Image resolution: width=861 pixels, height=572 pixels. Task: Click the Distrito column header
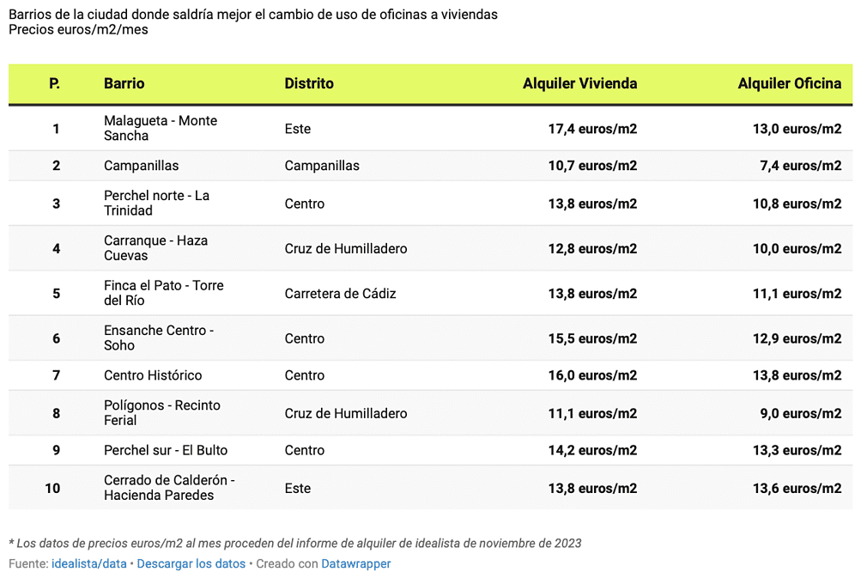[309, 83]
